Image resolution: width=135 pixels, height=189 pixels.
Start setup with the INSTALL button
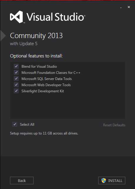(112, 181)
